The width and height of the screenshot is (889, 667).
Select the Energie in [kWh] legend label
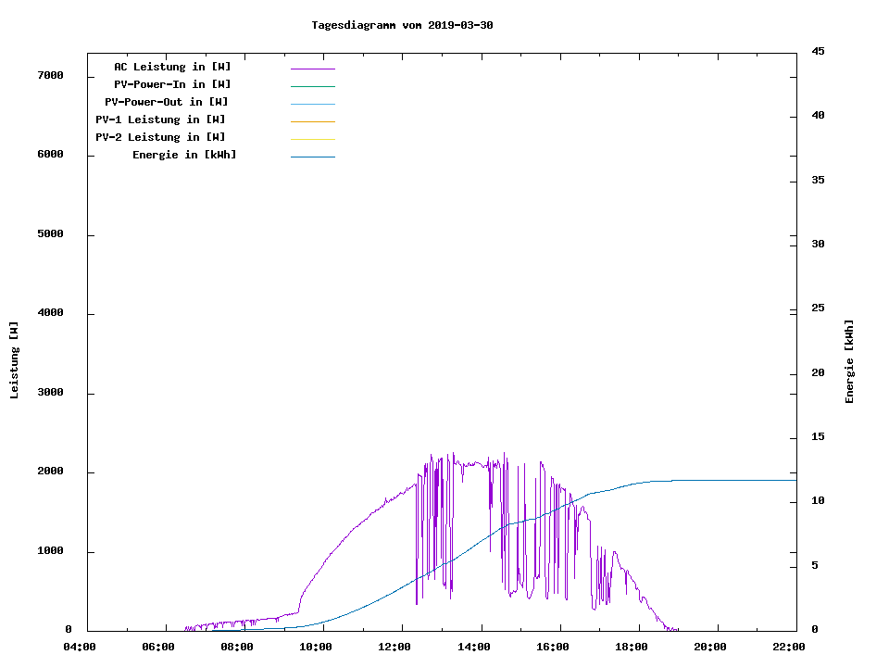coord(184,155)
